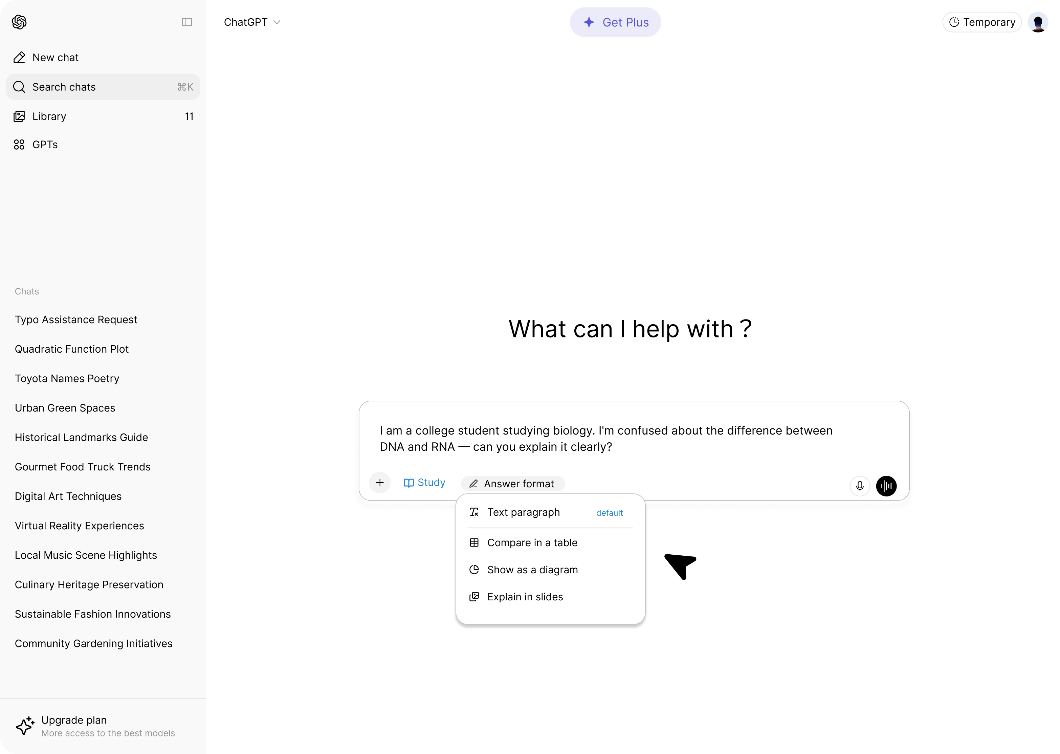Click the Library count 11
1060x754 pixels.
coord(189,116)
